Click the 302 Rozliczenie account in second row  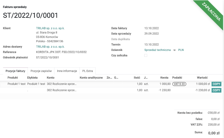[x=61, y=90]
